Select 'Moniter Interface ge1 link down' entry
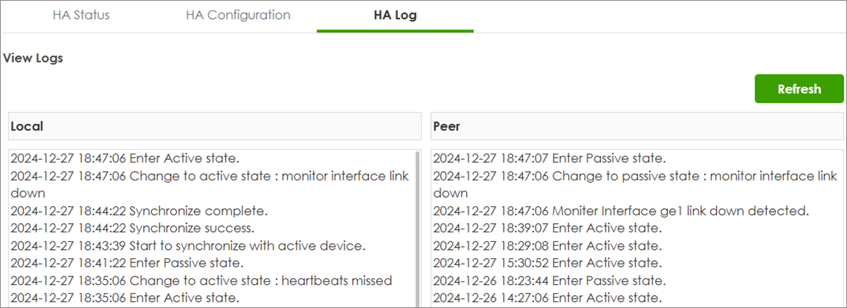The width and height of the screenshot is (847, 308). [x=621, y=210]
